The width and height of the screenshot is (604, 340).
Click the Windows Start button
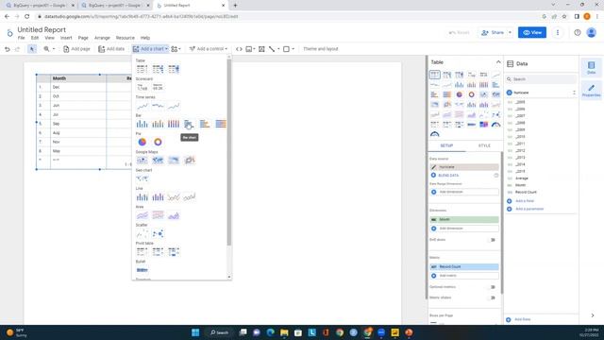(x=195, y=332)
